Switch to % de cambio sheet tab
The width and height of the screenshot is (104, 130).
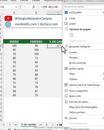pyautogui.click(x=29, y=124)
